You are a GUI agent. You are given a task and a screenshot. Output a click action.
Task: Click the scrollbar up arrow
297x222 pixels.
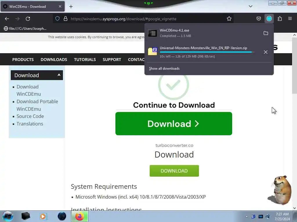coord(294,35)
